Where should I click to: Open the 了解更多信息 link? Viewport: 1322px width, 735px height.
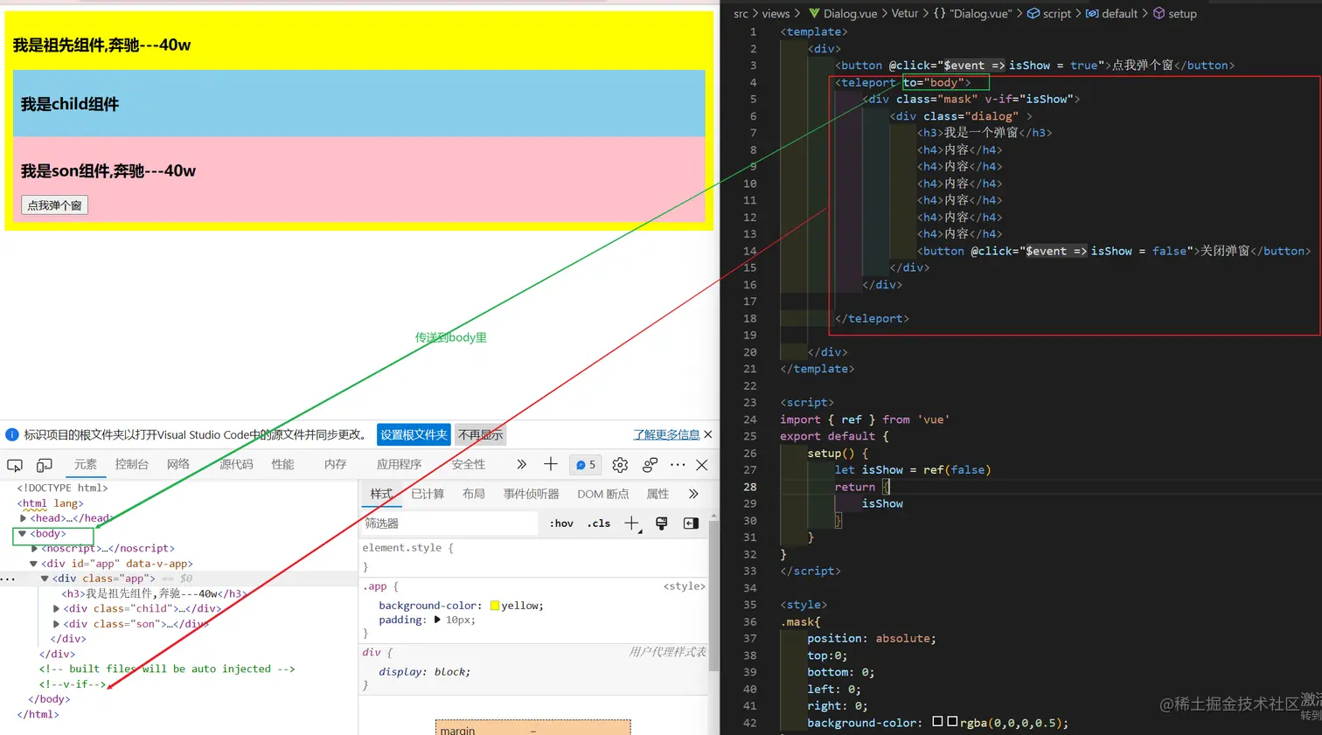666,434
